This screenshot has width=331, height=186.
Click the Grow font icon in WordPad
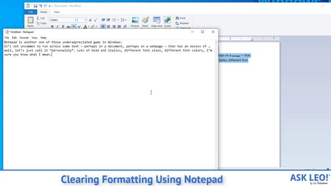pyautogui.click(x=91, y=20)
